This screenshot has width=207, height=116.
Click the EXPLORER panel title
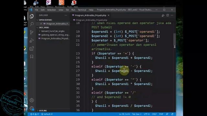click(43, 15)
